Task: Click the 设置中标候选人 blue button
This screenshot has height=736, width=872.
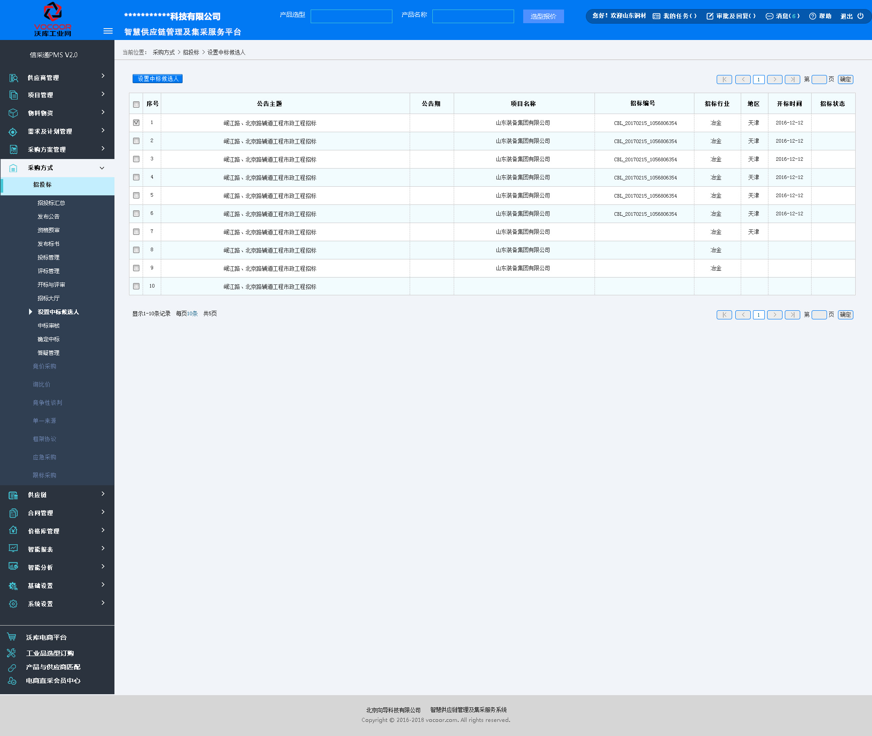Action: [x=158, y=79]
